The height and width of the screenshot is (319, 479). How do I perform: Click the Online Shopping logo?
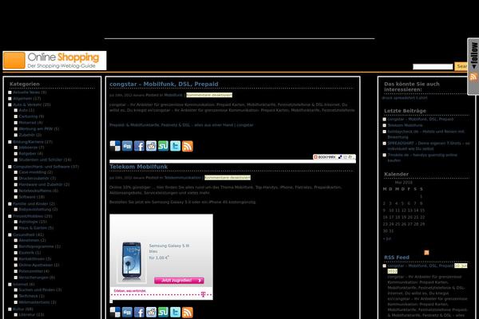pyautogui.click(x=54, y=61)
